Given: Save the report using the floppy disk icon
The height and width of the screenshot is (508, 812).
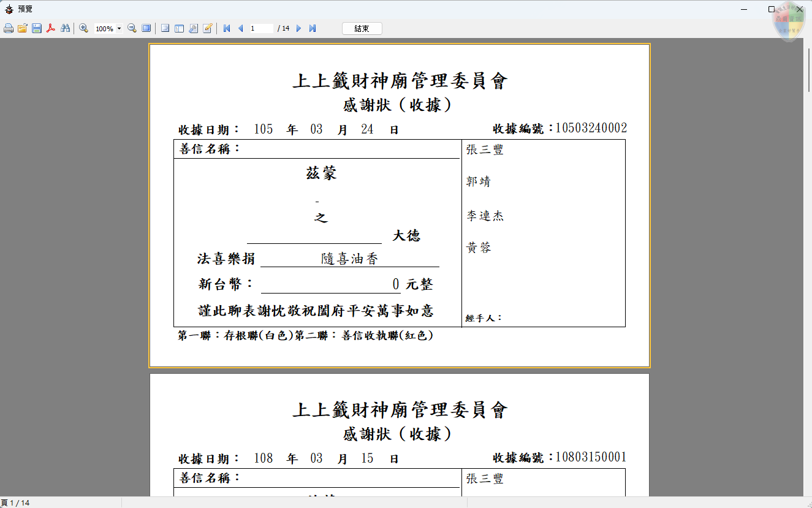Looking at the screenshot, I should [37, 28].
